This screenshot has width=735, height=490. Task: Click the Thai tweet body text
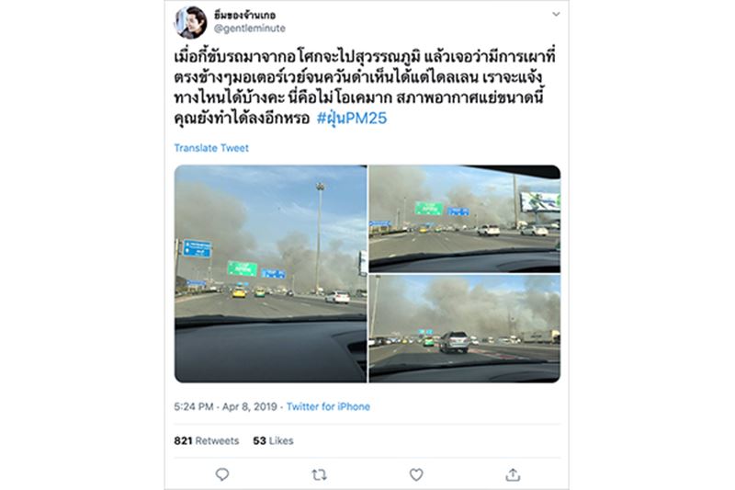[x=364, y=87]
